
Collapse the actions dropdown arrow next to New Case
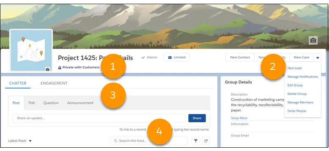click(x=317, y=57)
